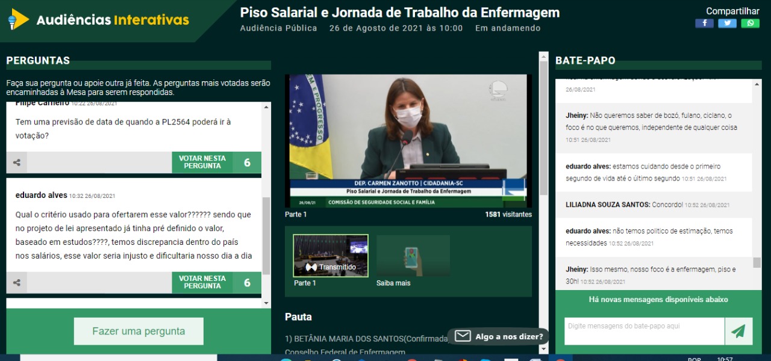The height and width of the screenshot is (361, 771).
Task: Click the date '26 de Agosto de 2021 às 10:00'
Action: [396, 28]
